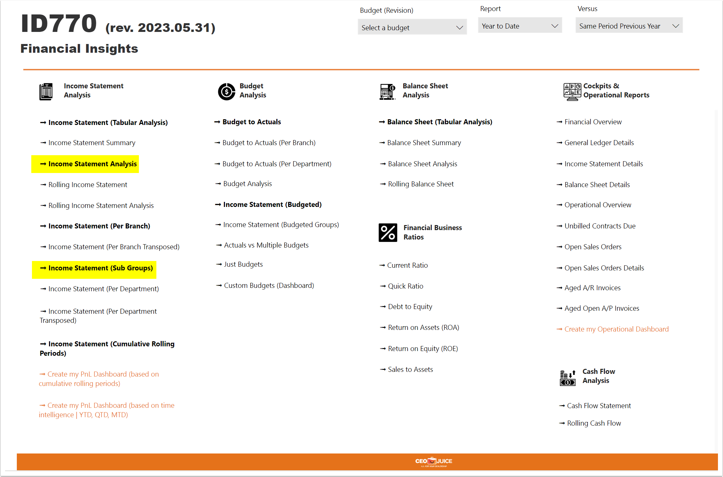Open the Budget (Revision) dropdown
The width and height of the screenshot is (723, 477).
[x=412, y=28]
